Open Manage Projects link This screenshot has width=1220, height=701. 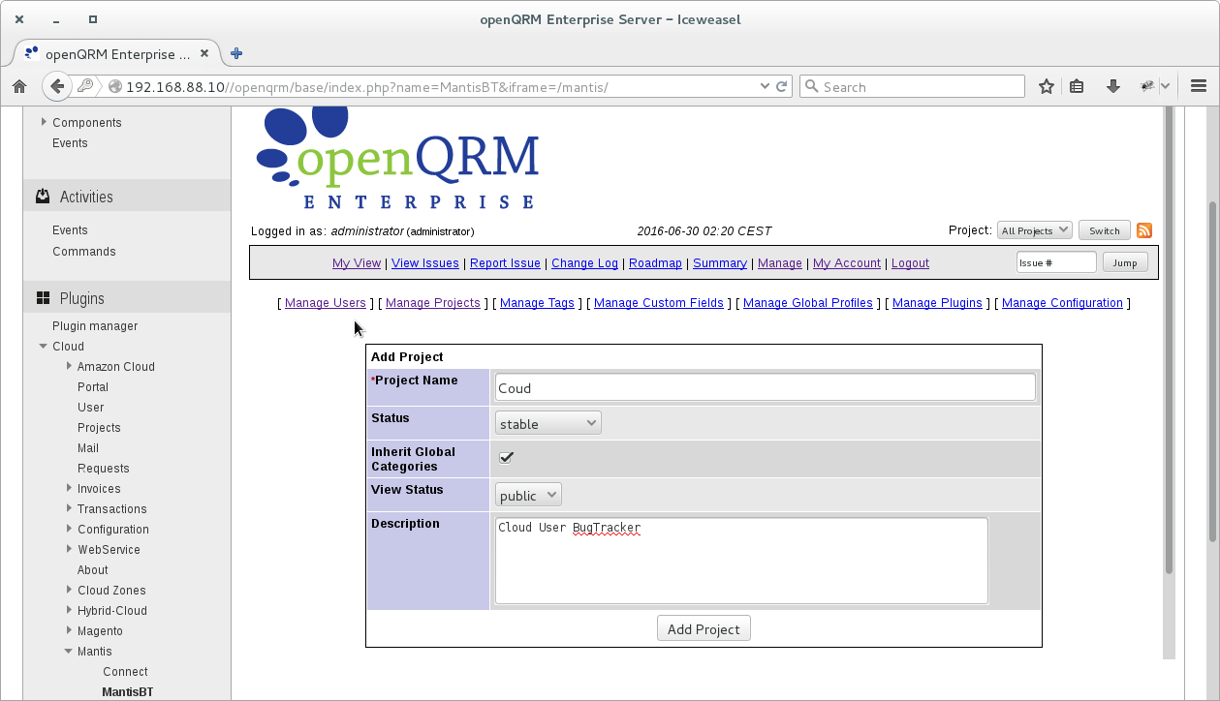point(433,303)
